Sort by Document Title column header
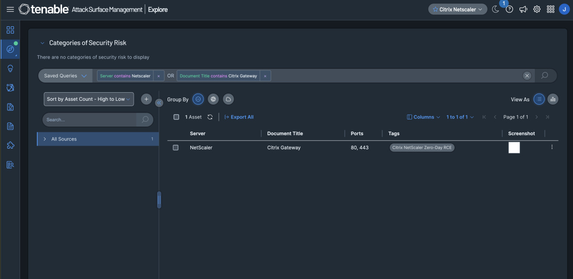Screen dimensions: 573x279 (285, 133)
